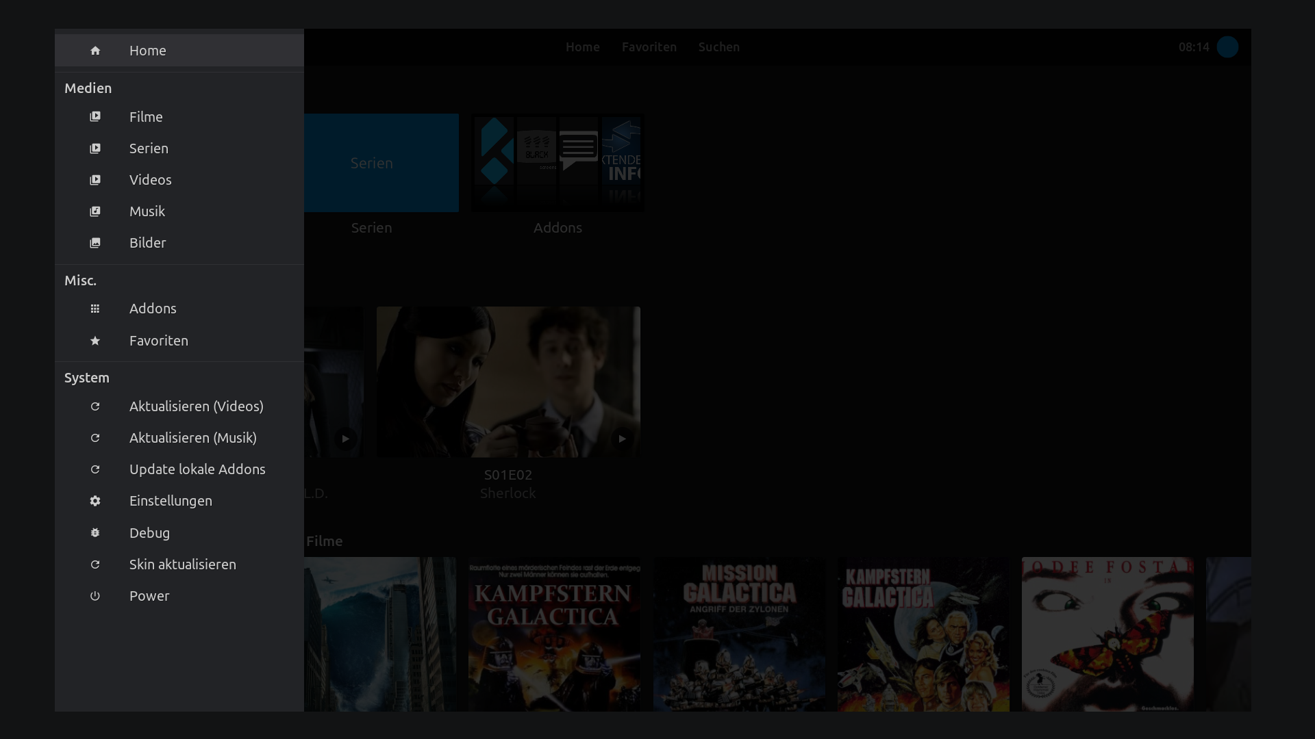Open Jodie Foster moth face poster
This screenshot has height=739, width=1315.
1107,634
